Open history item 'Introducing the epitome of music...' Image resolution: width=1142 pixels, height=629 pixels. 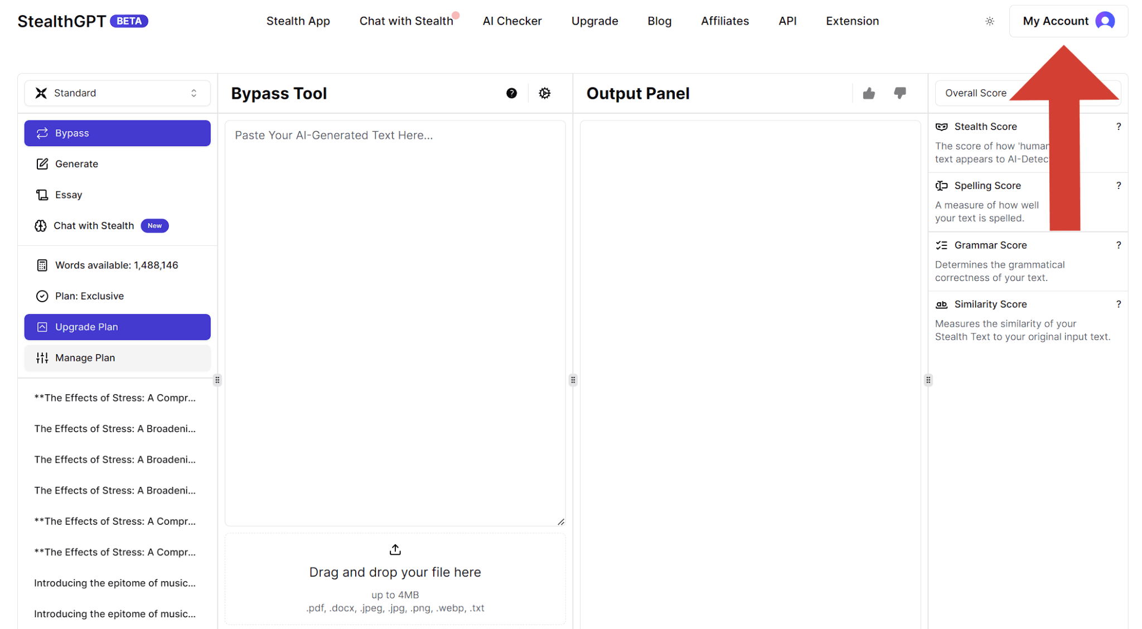click(x=115, y=583)
